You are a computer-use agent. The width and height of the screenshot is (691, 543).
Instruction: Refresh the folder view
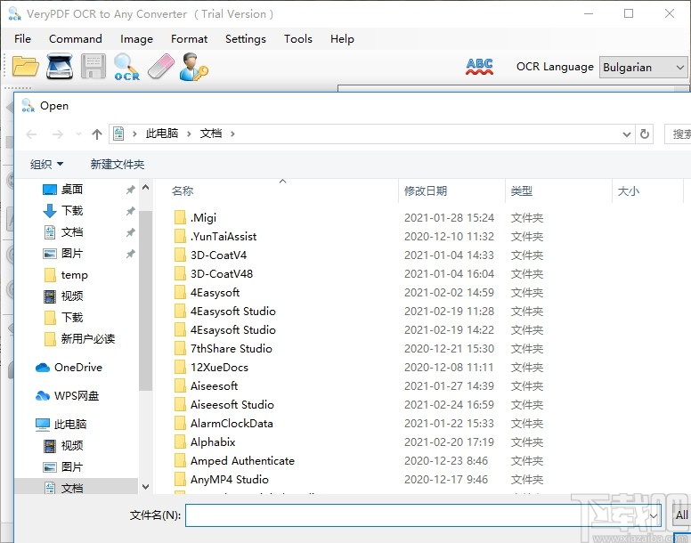pos(645,134)
